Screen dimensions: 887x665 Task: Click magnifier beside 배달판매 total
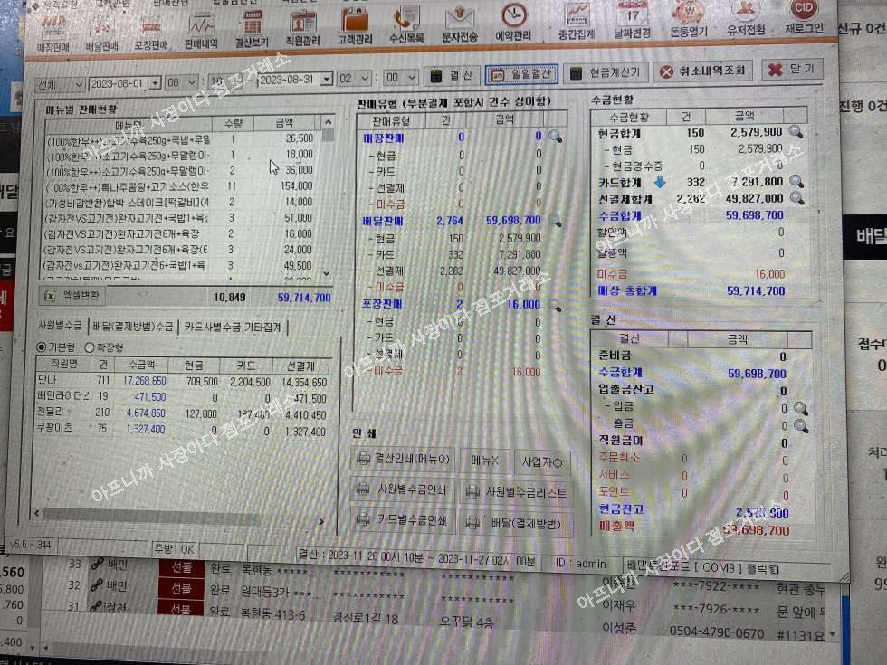click(x=555, y=221)
